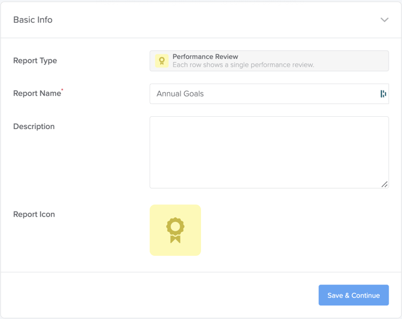Viewport: 402px width, 319px height.
Task: Open the yellow Report Icon tile
Action: point(175,230)
